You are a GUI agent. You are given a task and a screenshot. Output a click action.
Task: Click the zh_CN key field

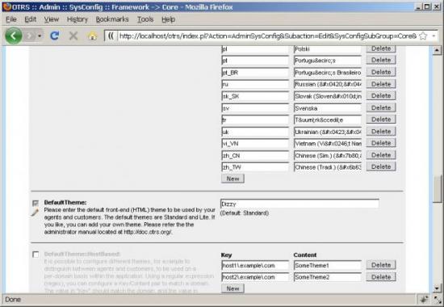[255, 155]
